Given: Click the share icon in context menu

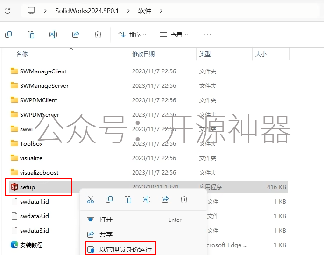Looking at the screenshot, I should click(x=165, y=199).
